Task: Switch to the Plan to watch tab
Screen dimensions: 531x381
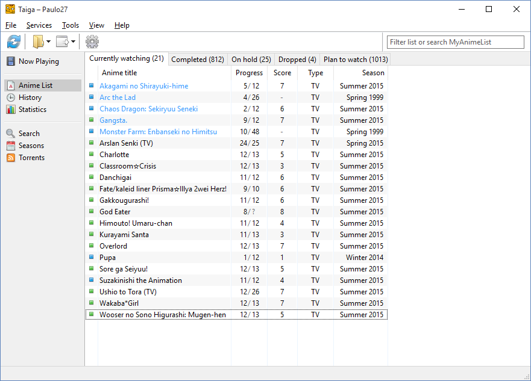Action: 355,60
